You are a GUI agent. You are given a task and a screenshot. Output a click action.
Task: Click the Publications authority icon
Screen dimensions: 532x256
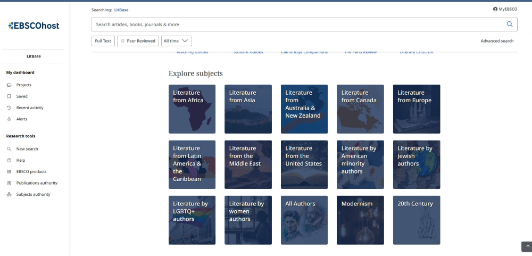pos(9,183)
